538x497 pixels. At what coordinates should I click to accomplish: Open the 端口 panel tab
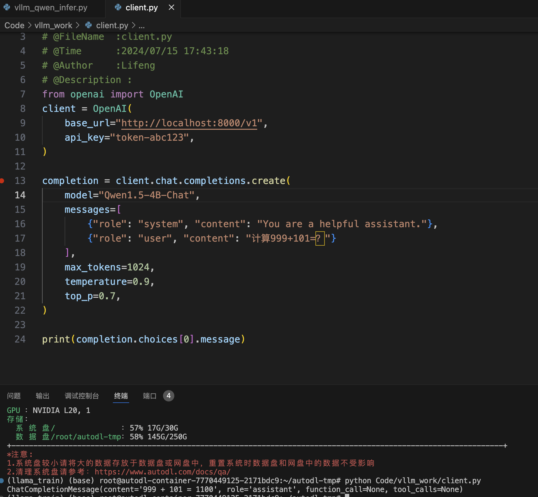[150, 396]
